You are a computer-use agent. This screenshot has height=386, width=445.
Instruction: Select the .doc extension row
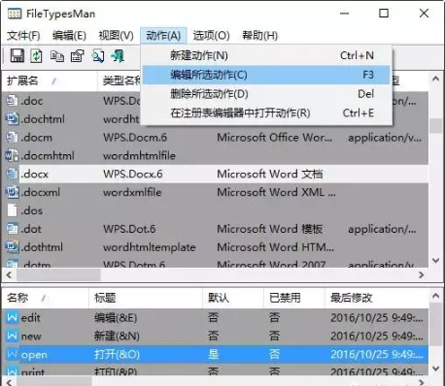216,101
